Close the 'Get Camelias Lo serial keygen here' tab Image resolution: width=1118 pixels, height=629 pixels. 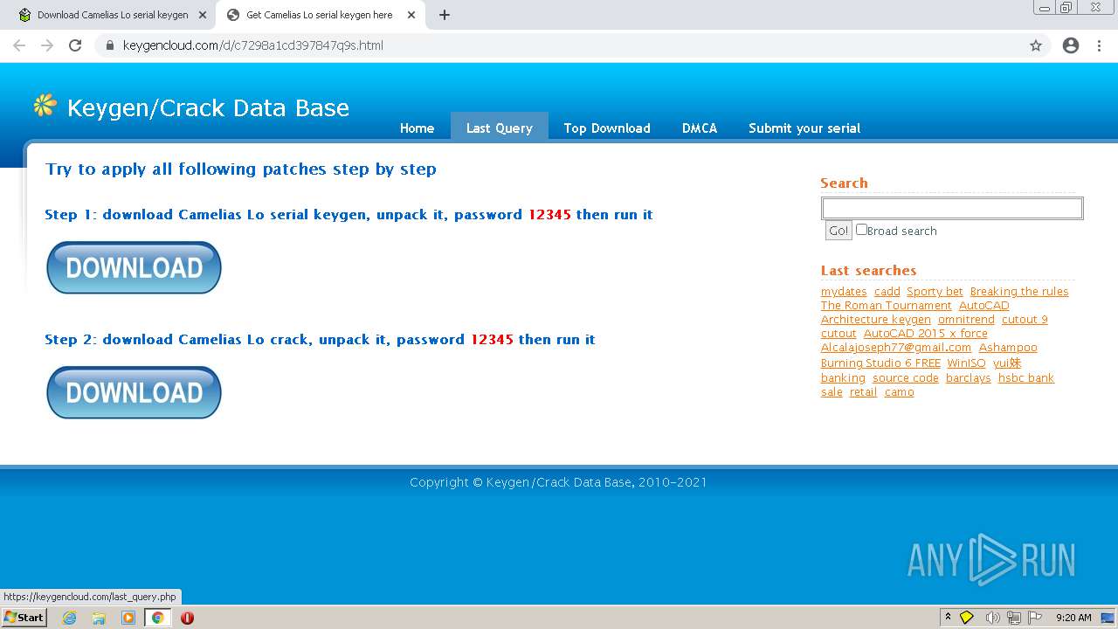click(411, 15)
